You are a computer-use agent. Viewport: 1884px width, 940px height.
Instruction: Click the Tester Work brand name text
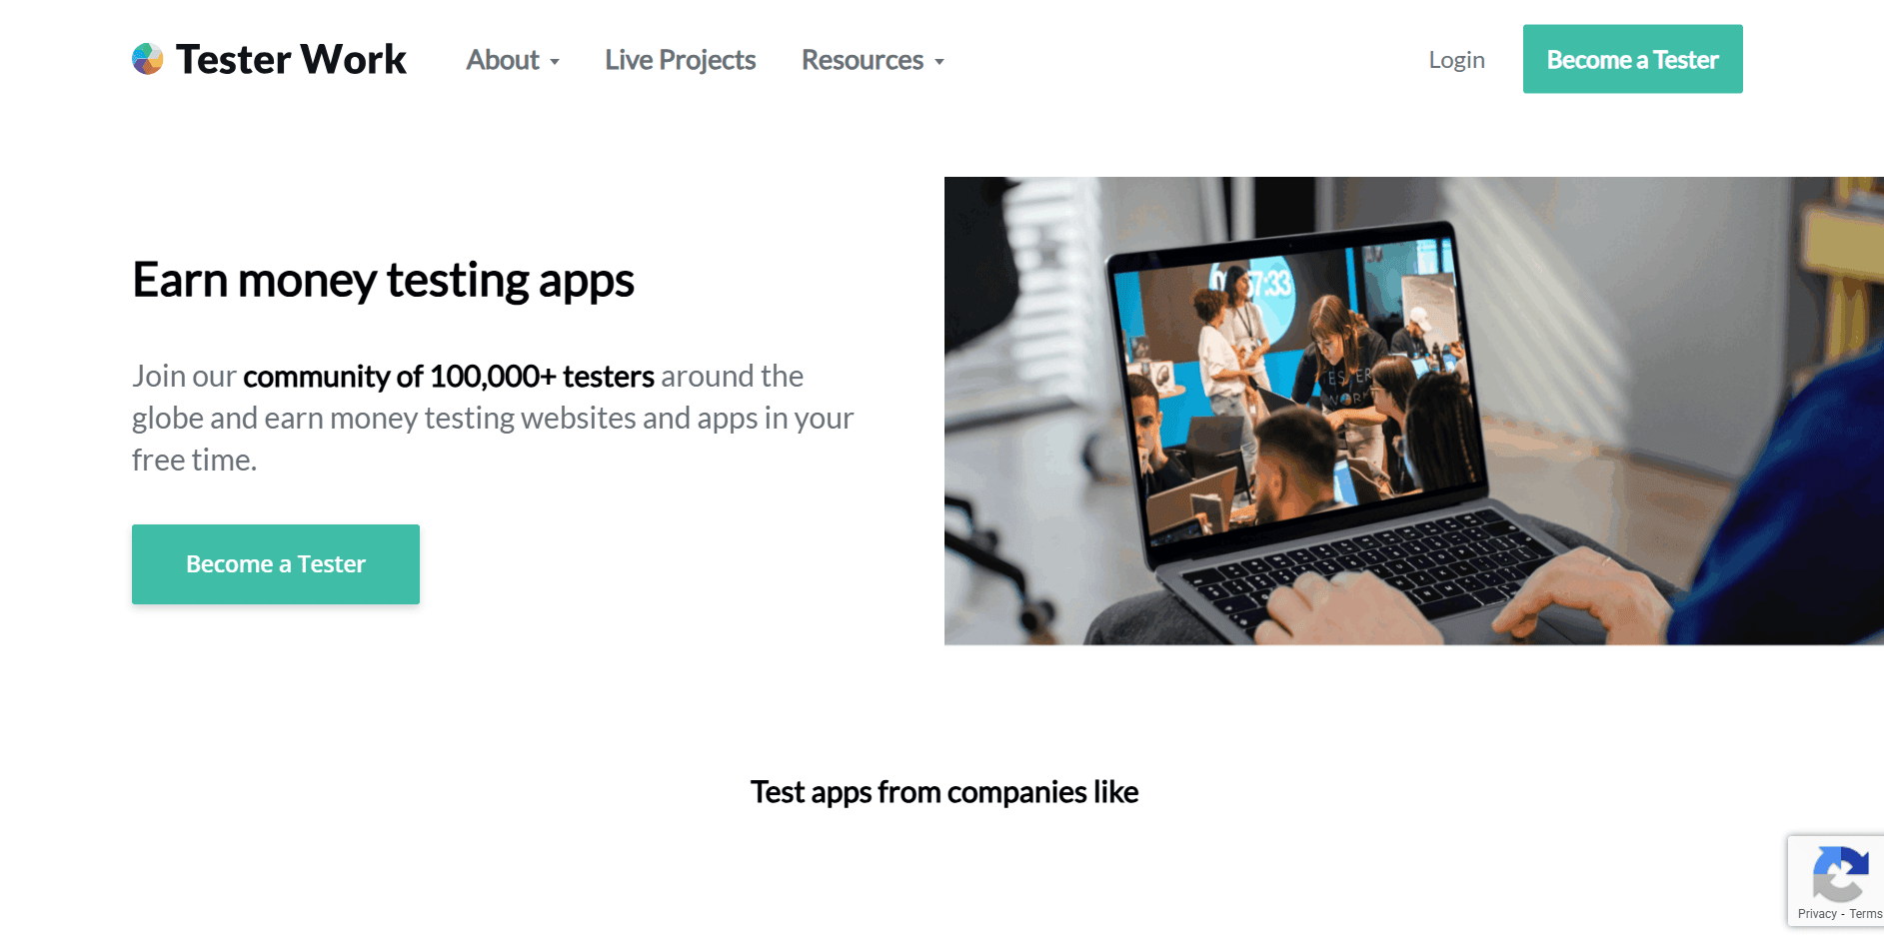[291, 59]
